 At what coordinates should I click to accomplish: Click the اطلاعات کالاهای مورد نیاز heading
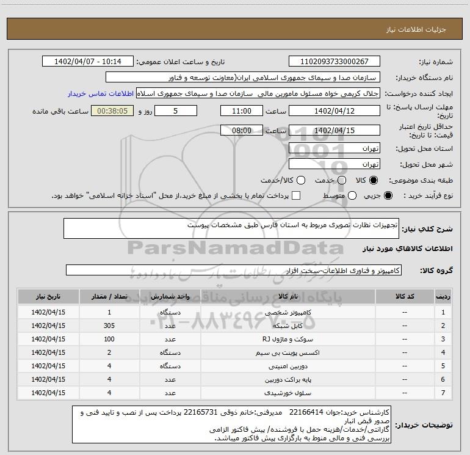[x=408, y=249]
